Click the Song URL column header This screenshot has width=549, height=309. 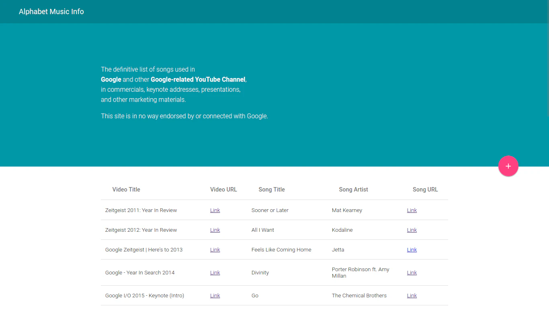[x=425, y=190]
